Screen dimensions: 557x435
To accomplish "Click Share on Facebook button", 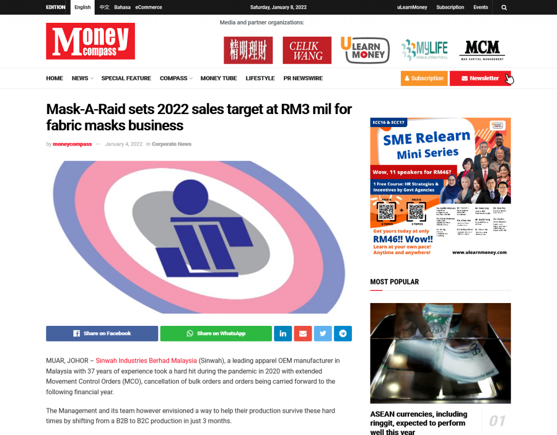I will coord(102,333).
